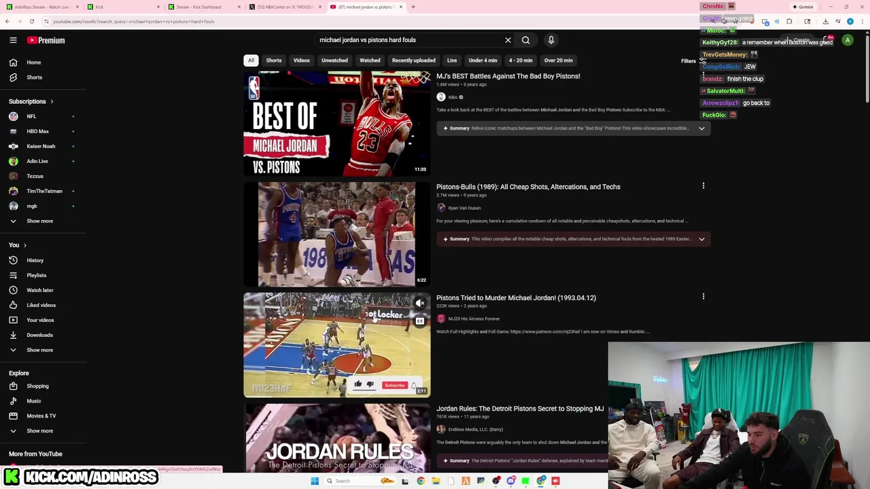This screenshot has width=870, height=489.
Task: Select the All filter chip
Action: [251, 60]
